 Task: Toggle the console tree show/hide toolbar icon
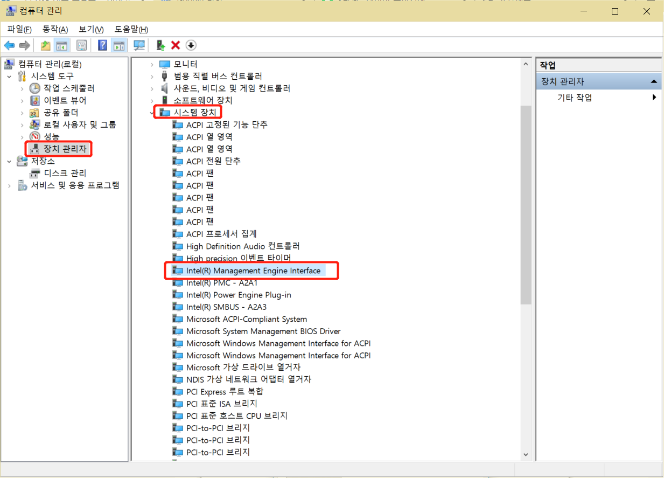(x=63, y=45)
